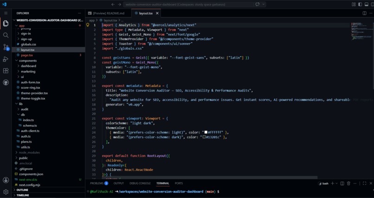Open the hamburger application menu
Viewport: 374px width, 198px height.
point(6,13)
